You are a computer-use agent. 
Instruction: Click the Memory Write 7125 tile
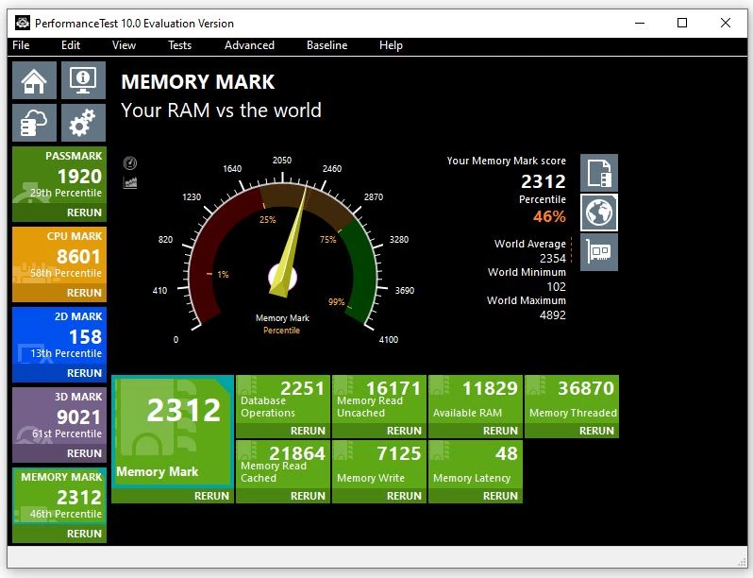pyautogui.click(x=379, y=465)
